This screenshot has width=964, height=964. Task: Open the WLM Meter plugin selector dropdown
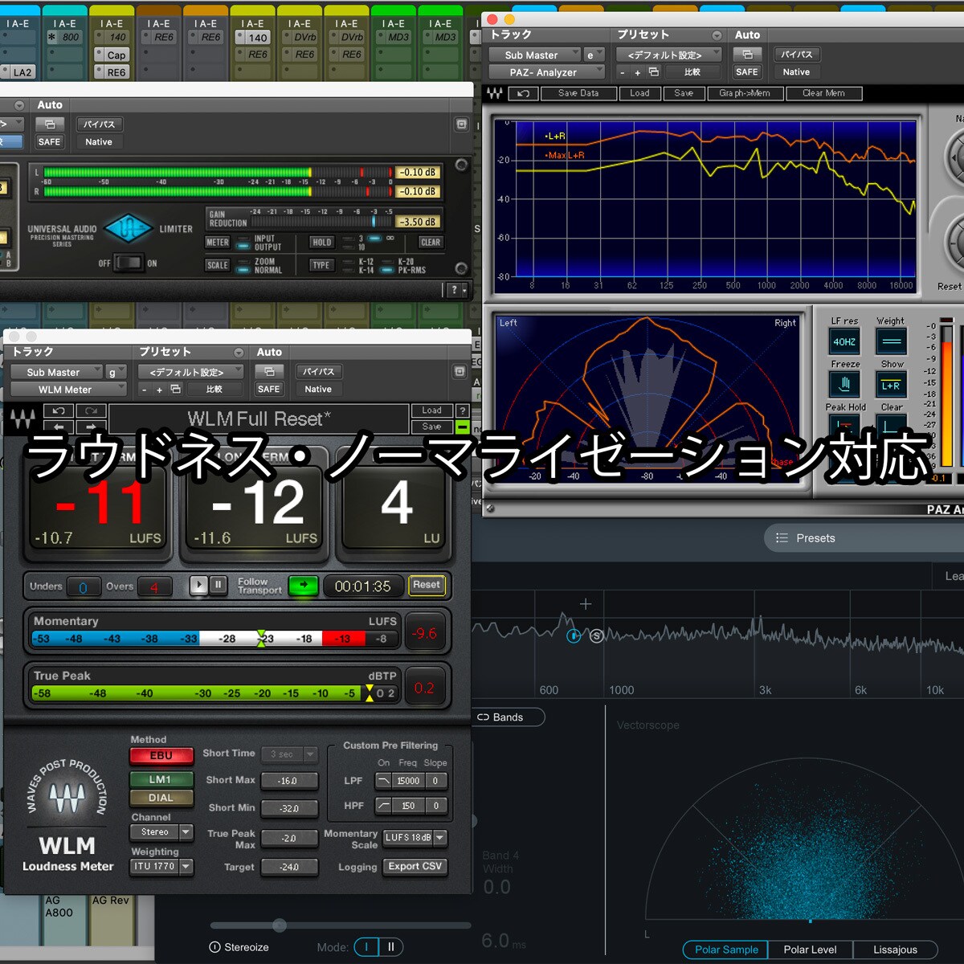69,390
